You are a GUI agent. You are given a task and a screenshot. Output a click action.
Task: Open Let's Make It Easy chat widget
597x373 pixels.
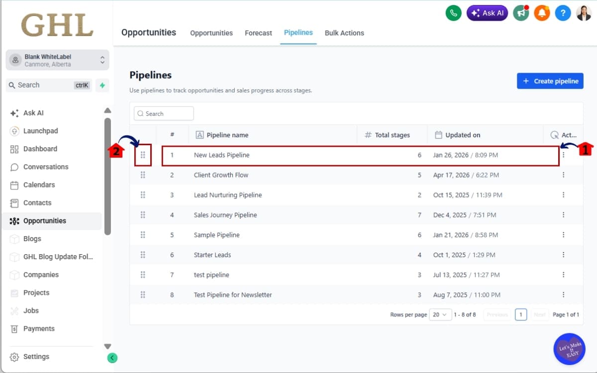[x=569, y=349]
